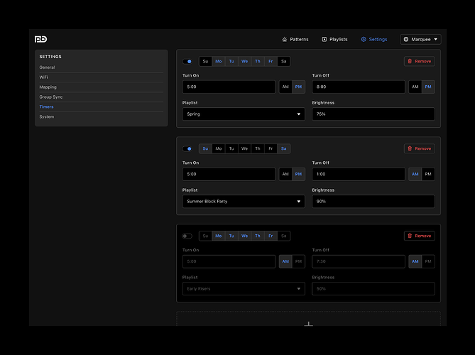475x355 pixels.
Task: Select General in settings sidebar
Action: click(x=102, y=67)
